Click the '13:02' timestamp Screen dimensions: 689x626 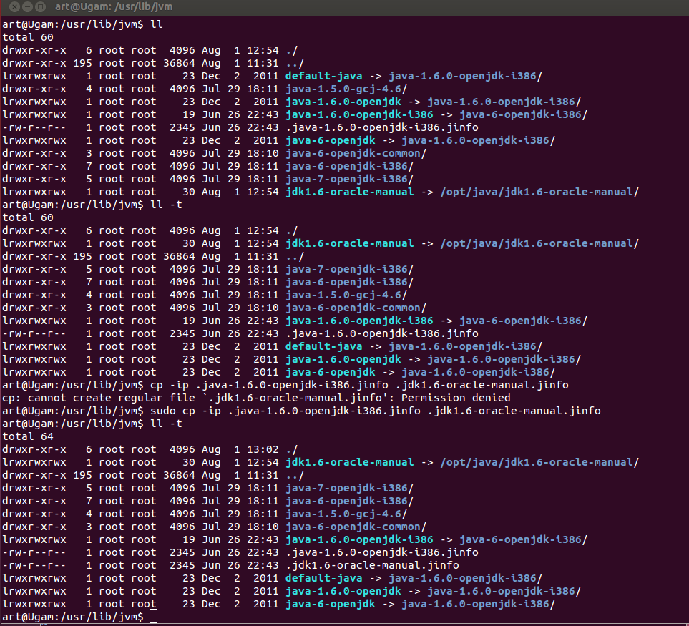[263, 449]
